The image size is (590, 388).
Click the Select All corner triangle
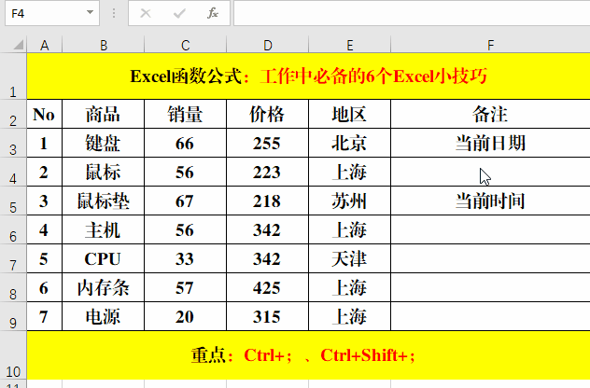point(19,45)
